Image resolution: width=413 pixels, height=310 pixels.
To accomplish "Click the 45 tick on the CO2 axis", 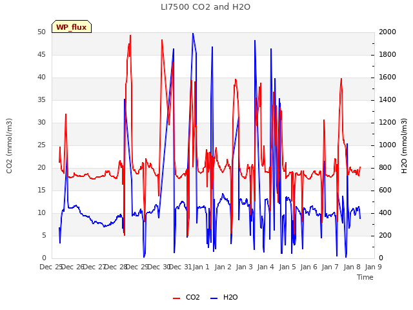I will click(x=41, y=54).
